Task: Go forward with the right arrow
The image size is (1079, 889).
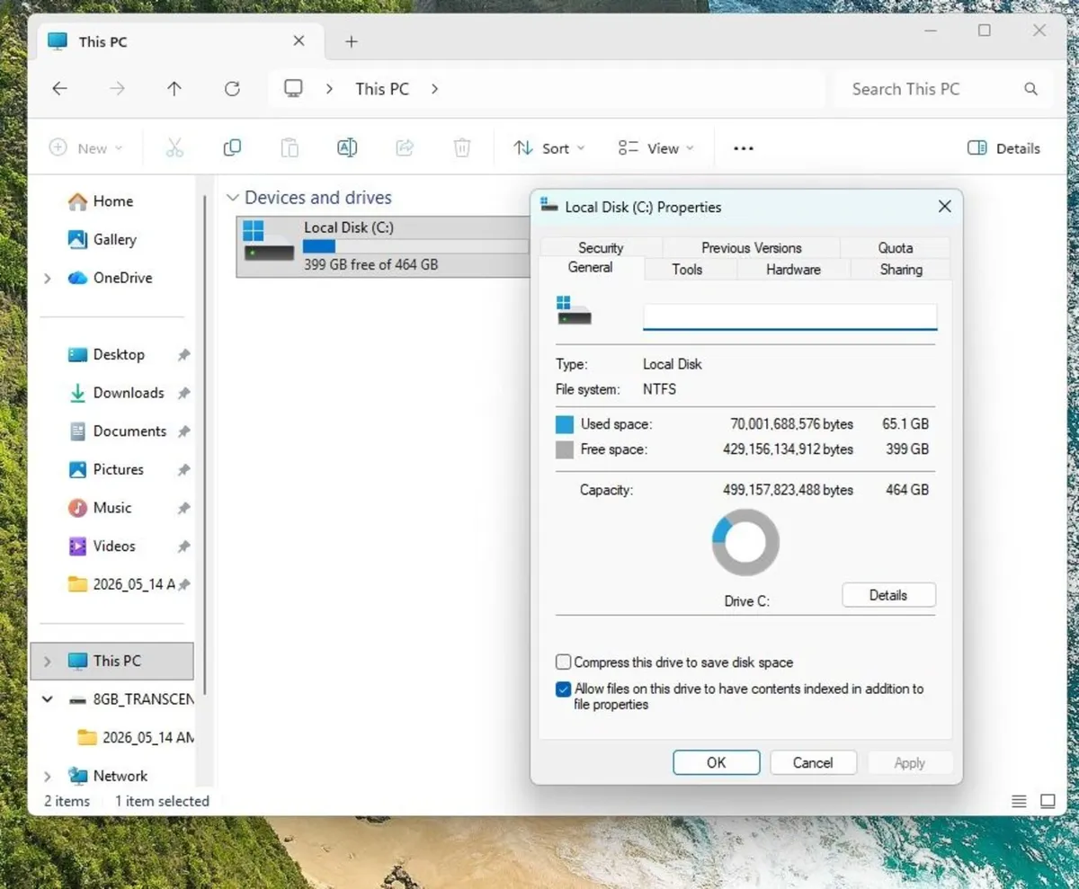Action: click(117, 89)
